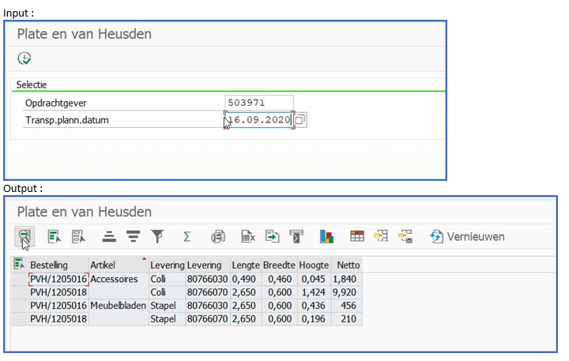Click the row selector of the Accessoires row
Image resolution: width=569 pixels, height=361 pixels.
click(x=20, y=279)
